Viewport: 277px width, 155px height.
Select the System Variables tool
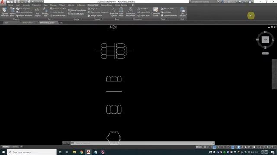click(169, 15)
